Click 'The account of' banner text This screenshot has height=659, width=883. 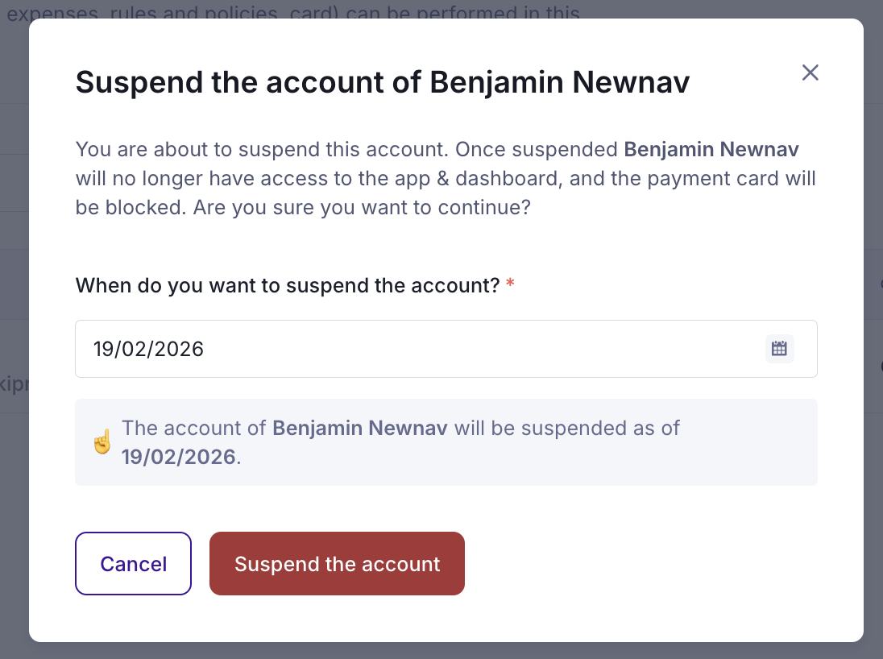pyautogui.click(x=194, y=427)
